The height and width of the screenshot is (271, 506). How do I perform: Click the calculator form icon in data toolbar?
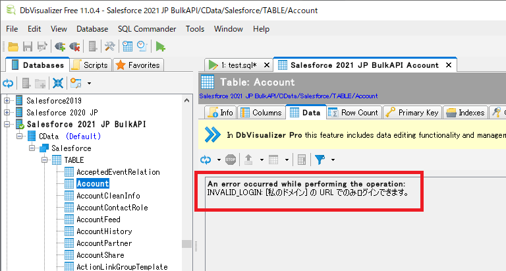tap(302, 160)
